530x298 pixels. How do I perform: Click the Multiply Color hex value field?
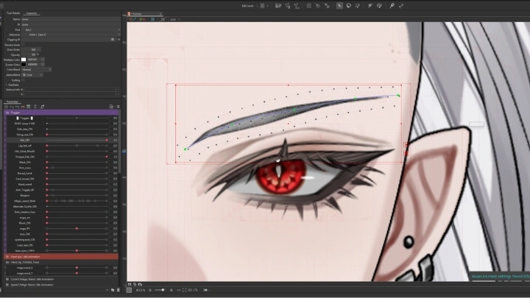coord(33,60)
